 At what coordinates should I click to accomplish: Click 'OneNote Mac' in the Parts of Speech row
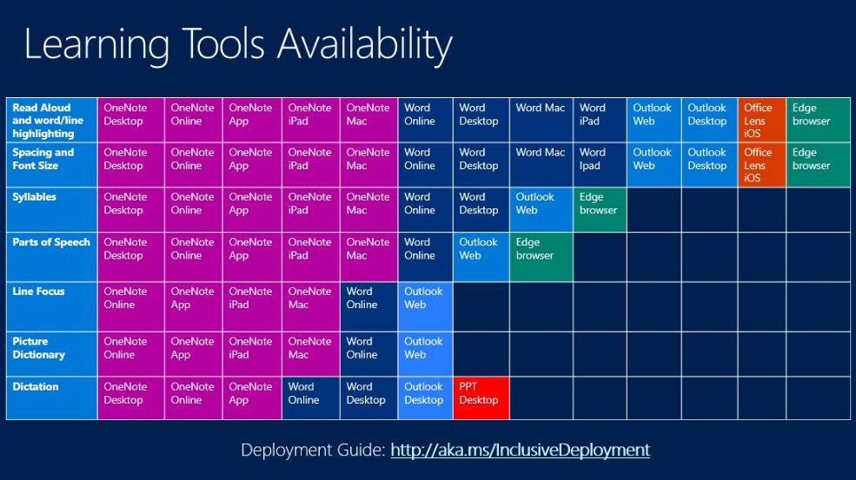click(x=368, y=257)
